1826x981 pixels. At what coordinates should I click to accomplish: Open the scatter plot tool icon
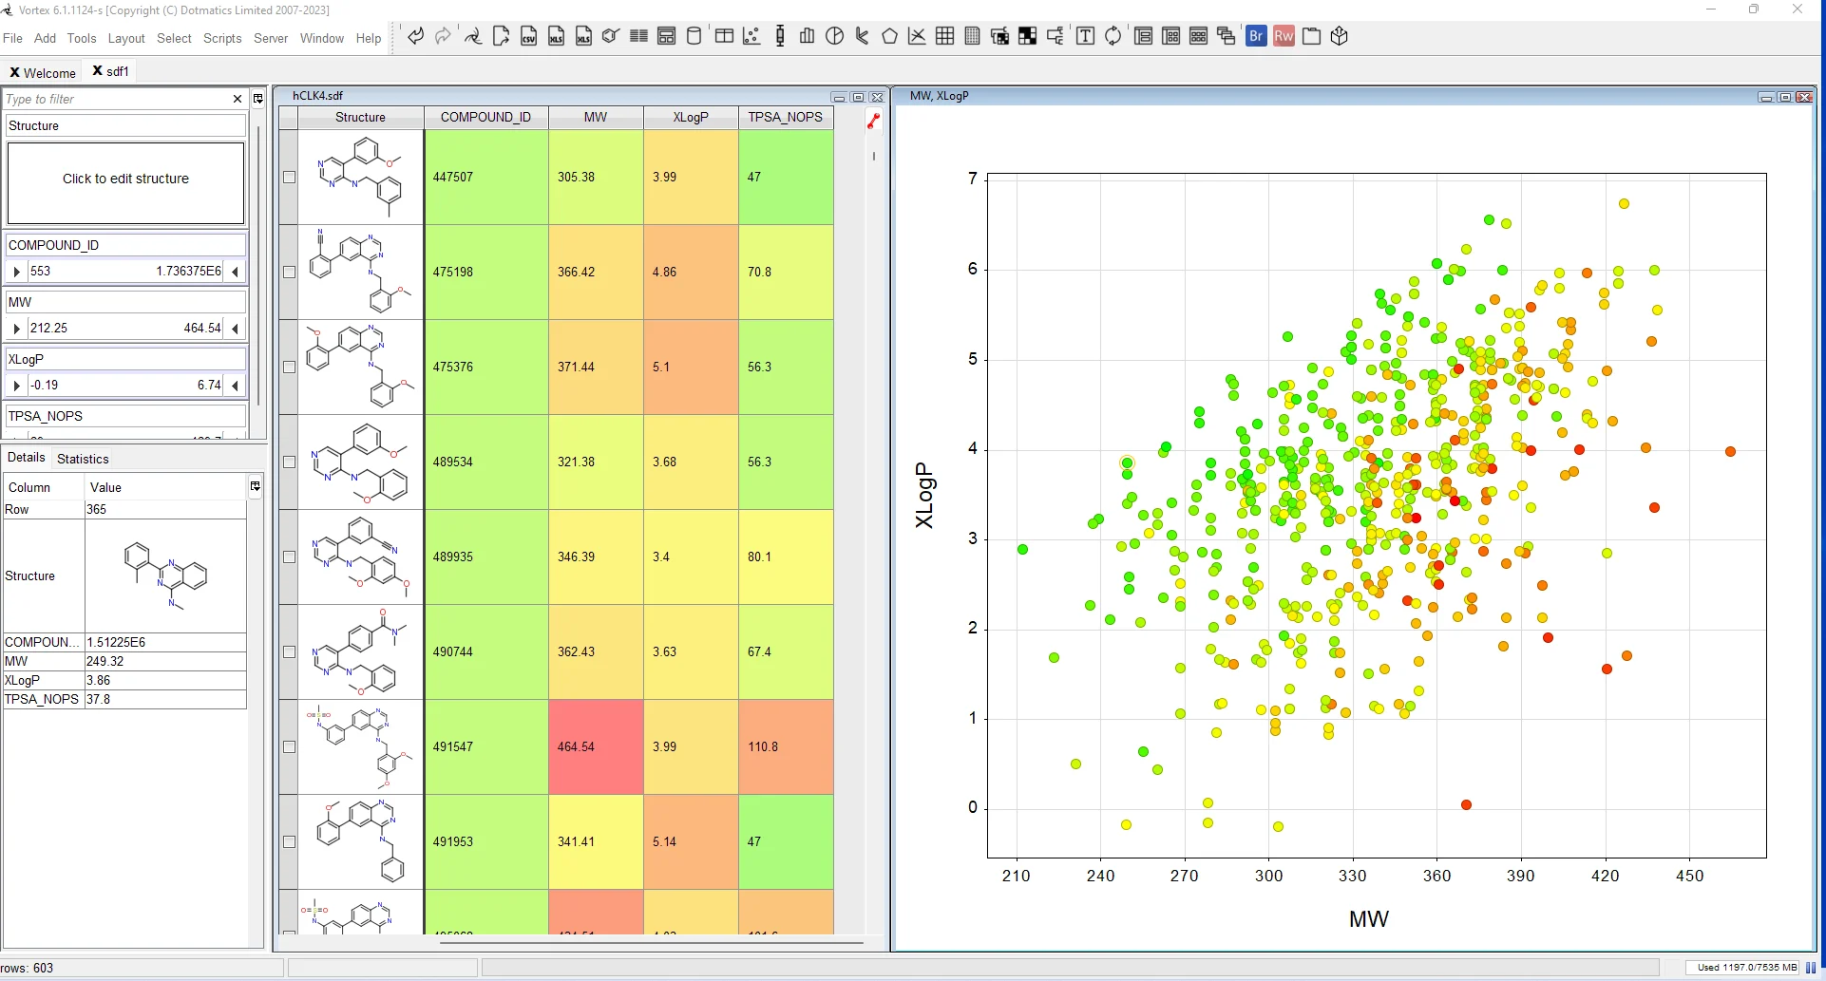[751, 36]
